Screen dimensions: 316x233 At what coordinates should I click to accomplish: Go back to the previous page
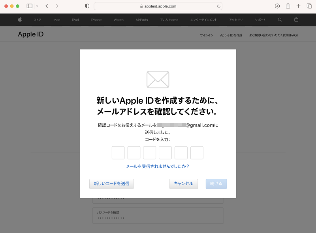tap(47, 6)
